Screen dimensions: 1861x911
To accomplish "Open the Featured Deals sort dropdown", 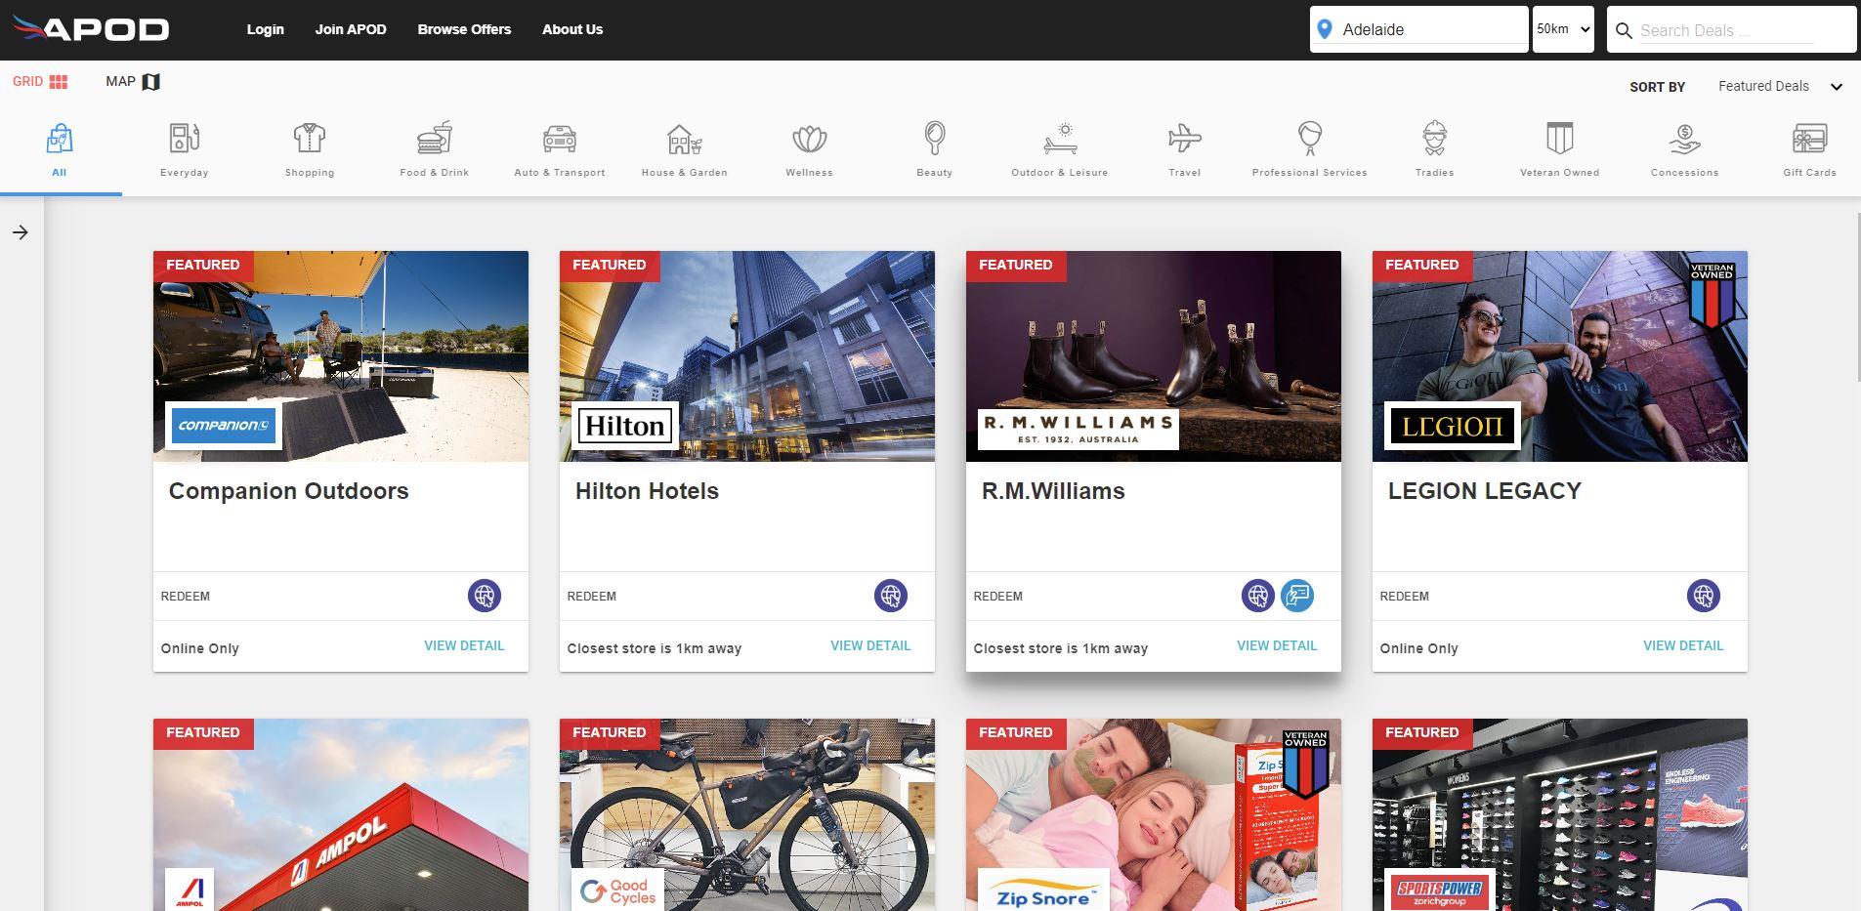I will [1779, 86].
